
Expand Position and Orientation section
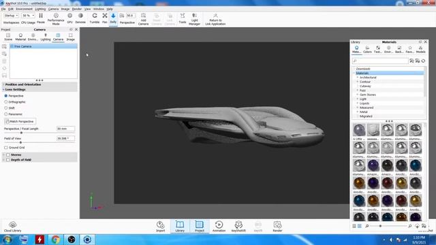(3, 84)
